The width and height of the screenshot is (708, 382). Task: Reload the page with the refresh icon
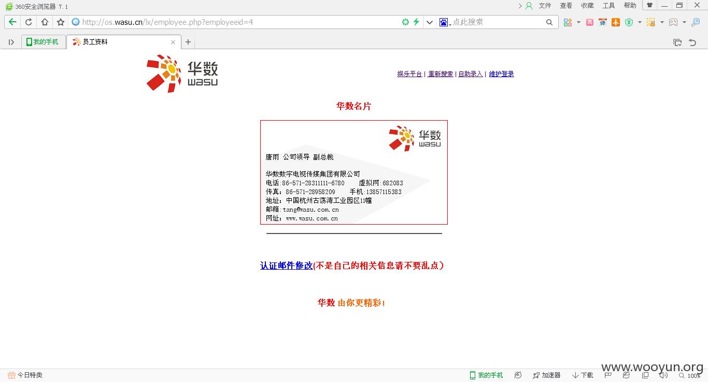pos(29,22)
